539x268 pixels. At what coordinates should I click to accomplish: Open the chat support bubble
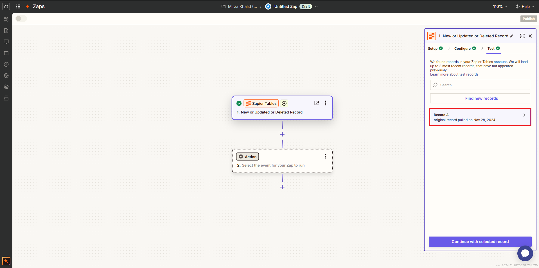coord(525,253)
